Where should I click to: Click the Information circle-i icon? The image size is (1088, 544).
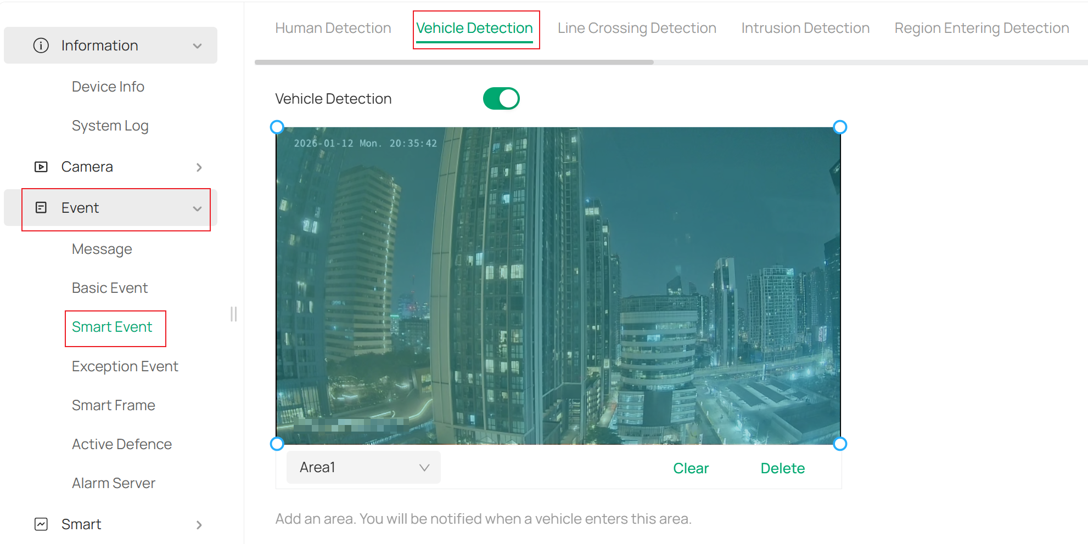(41, 46)
